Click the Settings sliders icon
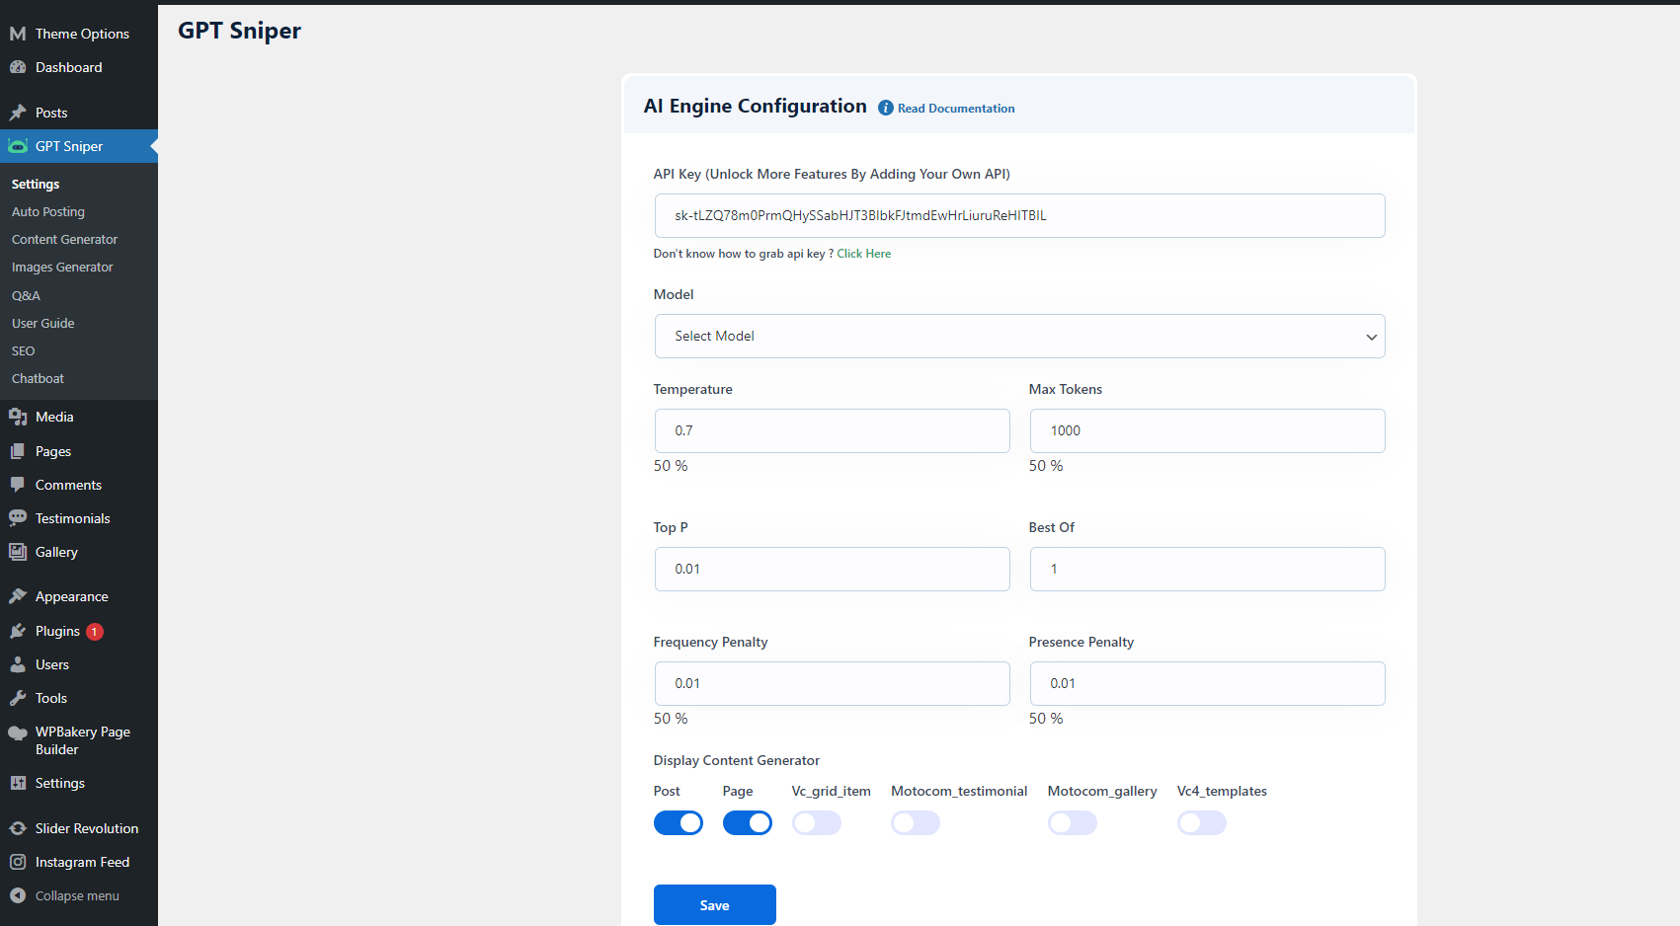The image size is (1680, 926). [18, 783]
